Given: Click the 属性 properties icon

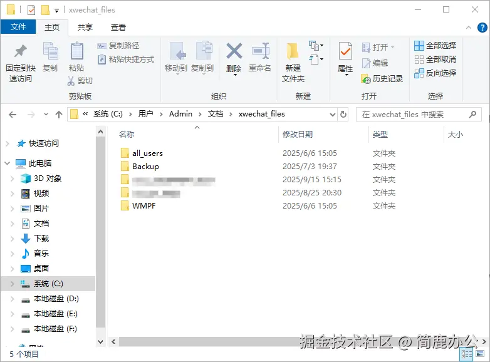Looking at the screenshot, I should click(345, 51).
